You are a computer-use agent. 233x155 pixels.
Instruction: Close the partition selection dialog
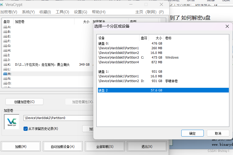[x=227, y=26]
